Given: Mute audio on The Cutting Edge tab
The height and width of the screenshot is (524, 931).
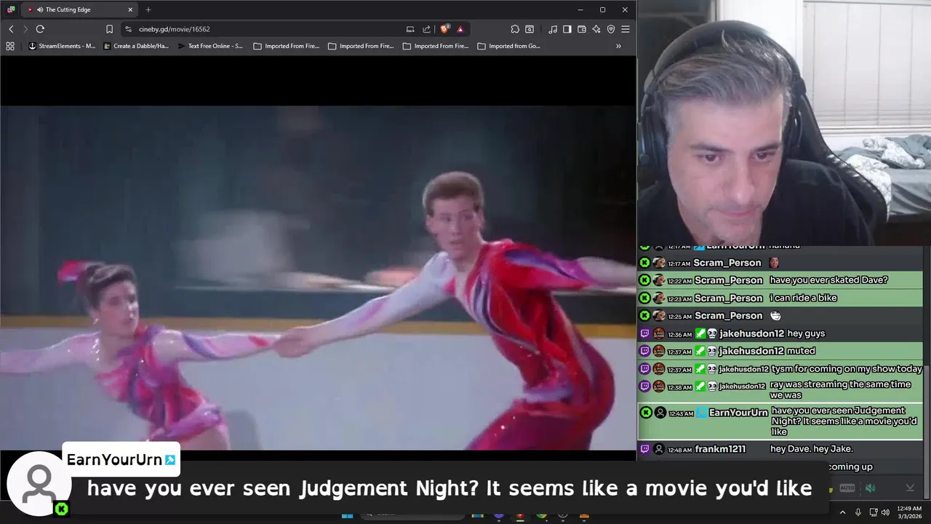Looking at the screenshot, I should pos(39,9).
